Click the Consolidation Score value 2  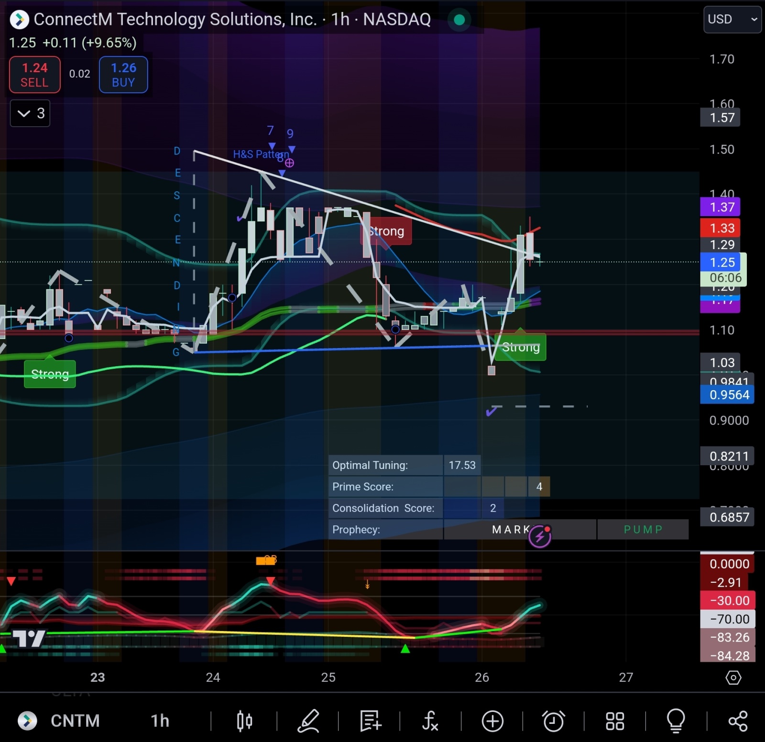click(x=493, y=508)
